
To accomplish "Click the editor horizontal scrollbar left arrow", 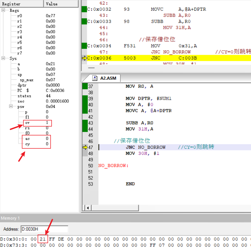I will 88,208.
